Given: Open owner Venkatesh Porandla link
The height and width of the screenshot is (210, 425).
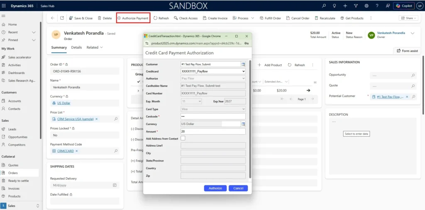Looking at the screenshot, I should [391, 33].
